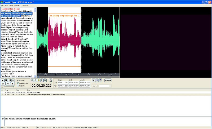The width and height of the screenshot is (212, 129).
Task: Click the yellow zoom selection magnifier icon
Action: 39,80
